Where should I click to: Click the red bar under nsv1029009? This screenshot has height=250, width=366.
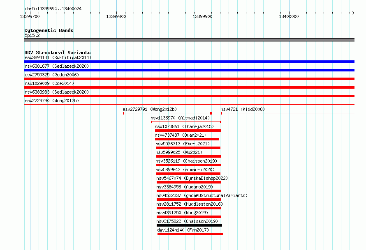point(189,87)
